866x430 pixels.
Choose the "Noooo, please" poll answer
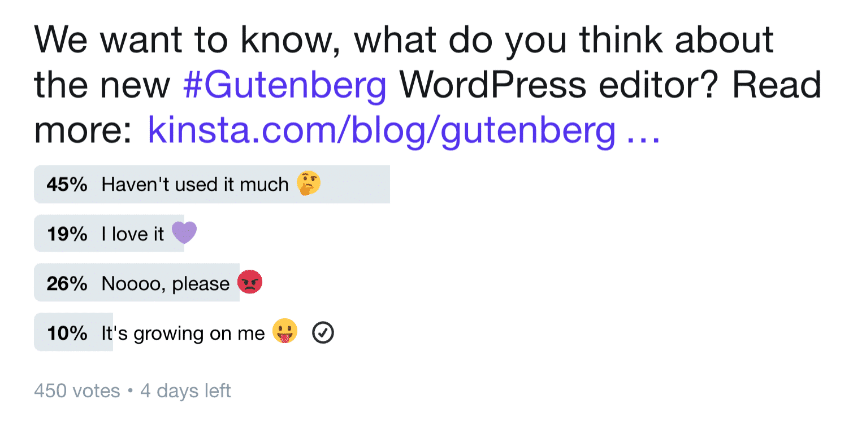[x=136, y=282]
